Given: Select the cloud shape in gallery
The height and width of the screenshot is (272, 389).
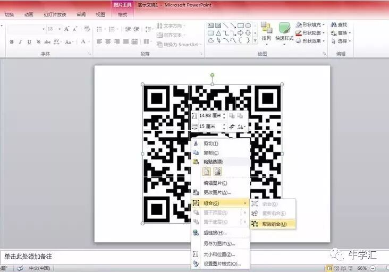Looking at the screenshot, I should pyautogui.click(x=210, y=40).
